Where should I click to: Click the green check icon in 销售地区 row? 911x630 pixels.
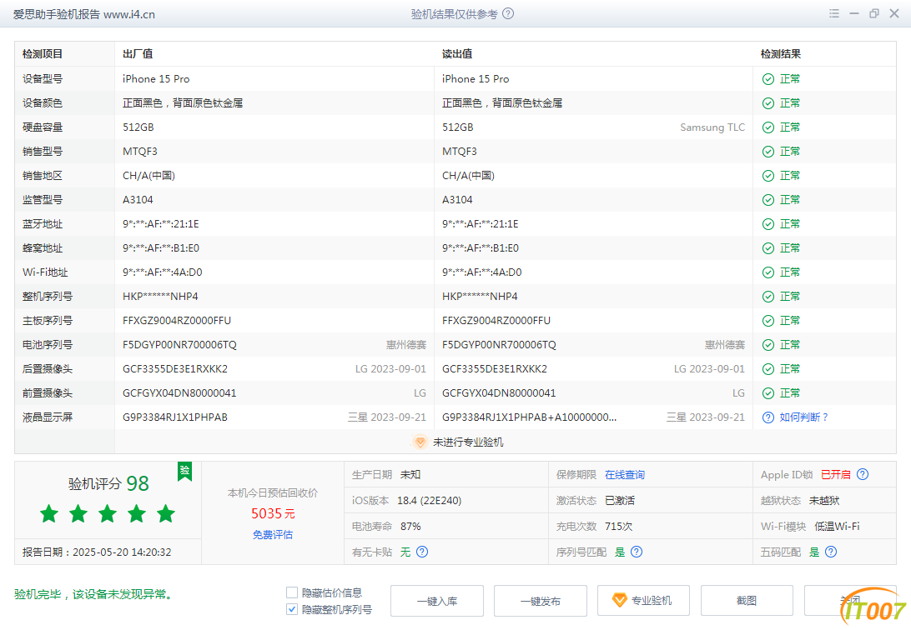pyautogui.click(x=768, y=176)
